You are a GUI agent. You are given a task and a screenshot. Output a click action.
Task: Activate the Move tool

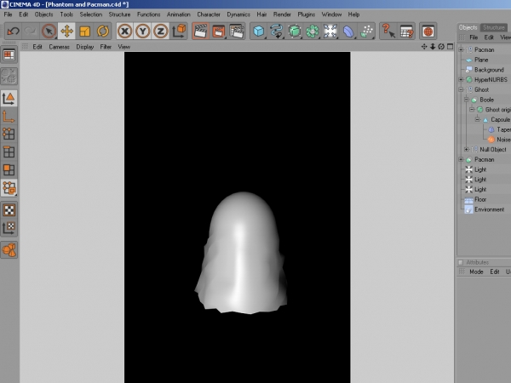pyautogui.click(x=66, y=31)
